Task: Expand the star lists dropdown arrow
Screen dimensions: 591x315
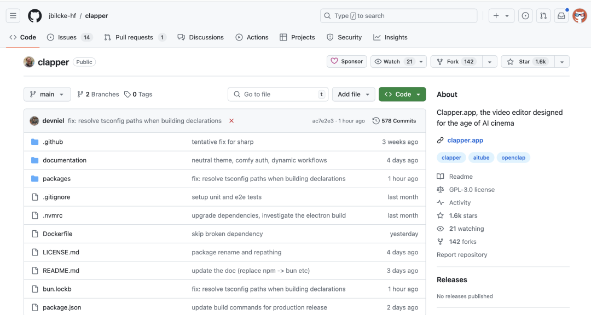Action: pos(562,61)
